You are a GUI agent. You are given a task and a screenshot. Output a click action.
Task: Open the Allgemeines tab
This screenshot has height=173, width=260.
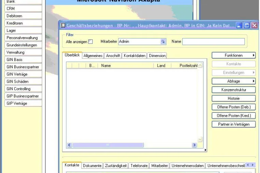(x=93, y=56)
